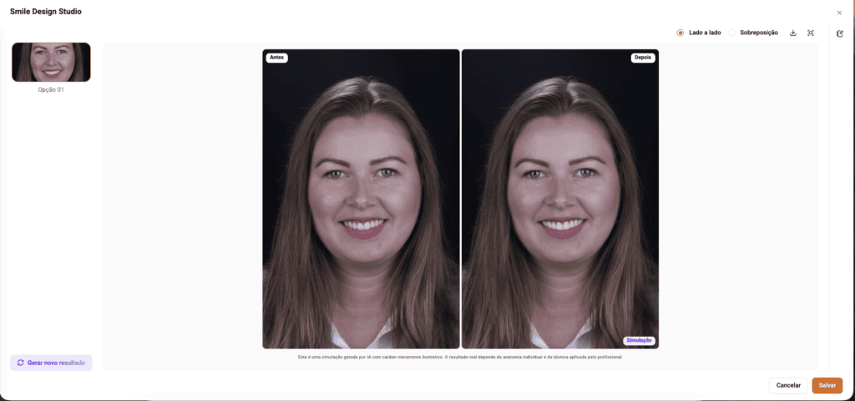Image resolution: width=855 pixels, height=401 pixels.
Task: Click the "Simulação" badge
Action: (639, 341)
